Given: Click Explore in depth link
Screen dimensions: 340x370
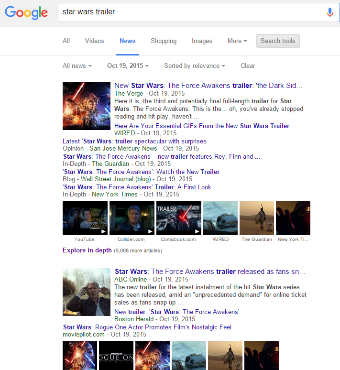Looking at the screenshot, I should (87, 250).
